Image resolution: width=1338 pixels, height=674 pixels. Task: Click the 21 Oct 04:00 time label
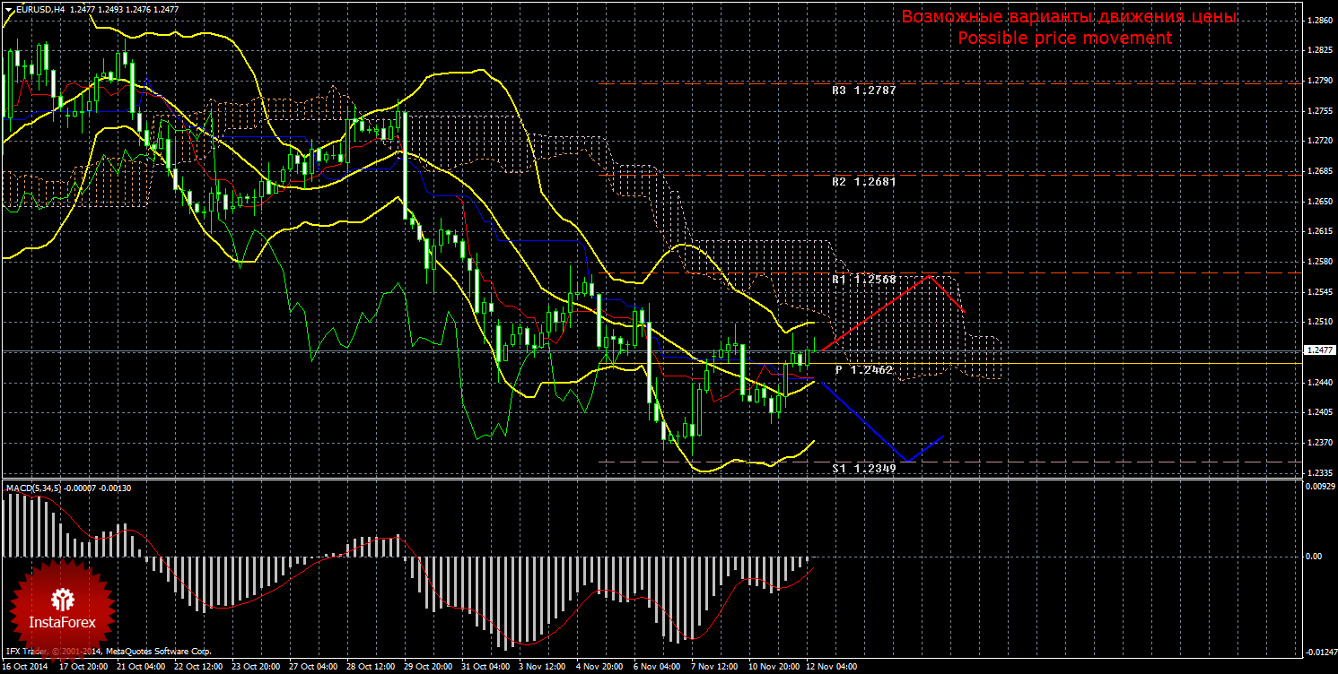pos(140,667)
